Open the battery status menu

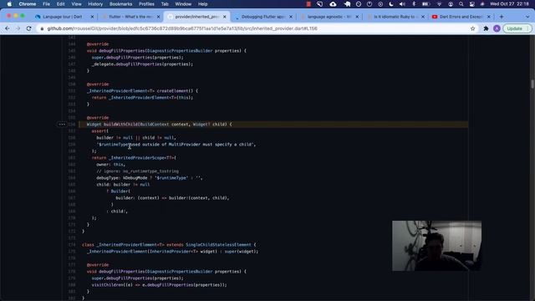tap(425, 4)
